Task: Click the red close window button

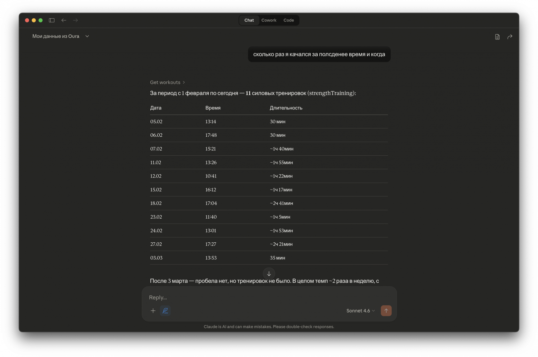Action: (27, 20)
